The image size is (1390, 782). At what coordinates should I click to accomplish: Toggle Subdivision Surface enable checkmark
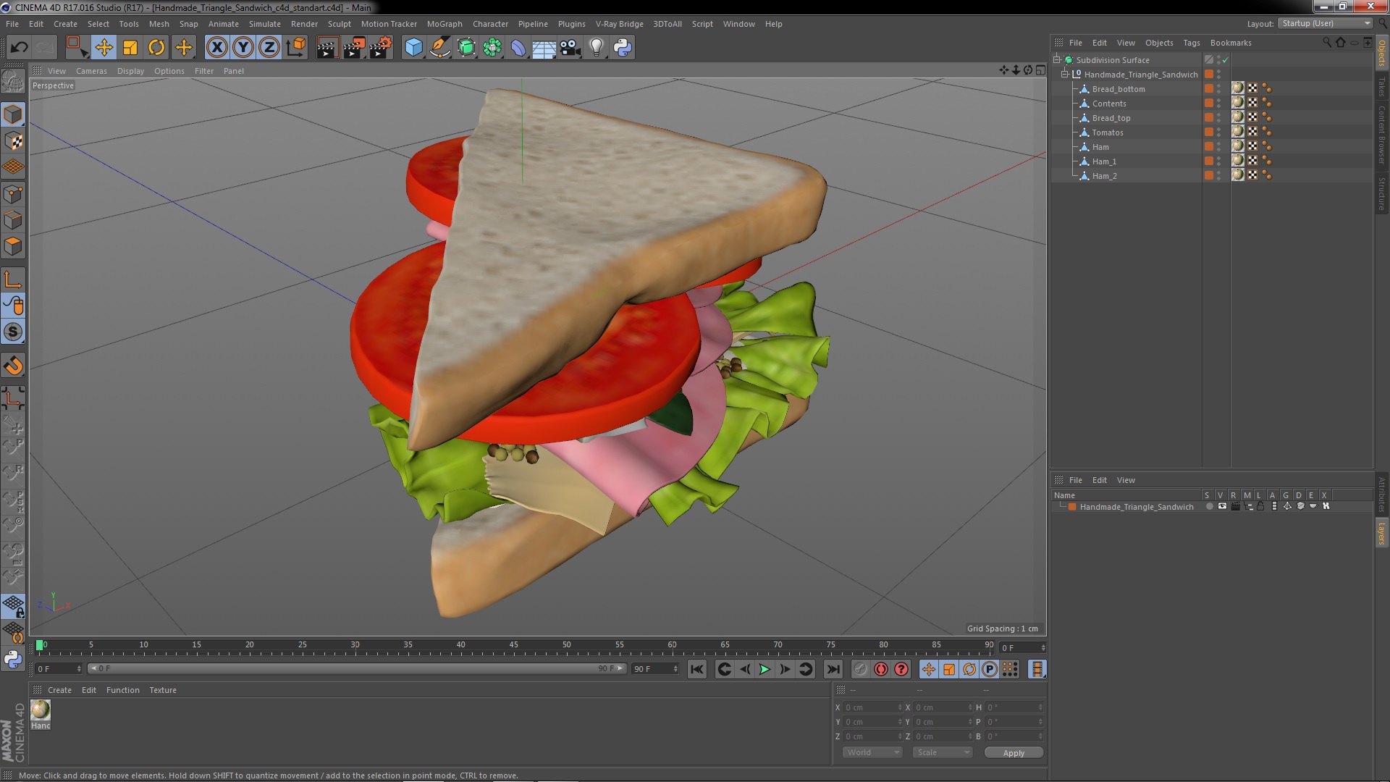coord(1225,60)
